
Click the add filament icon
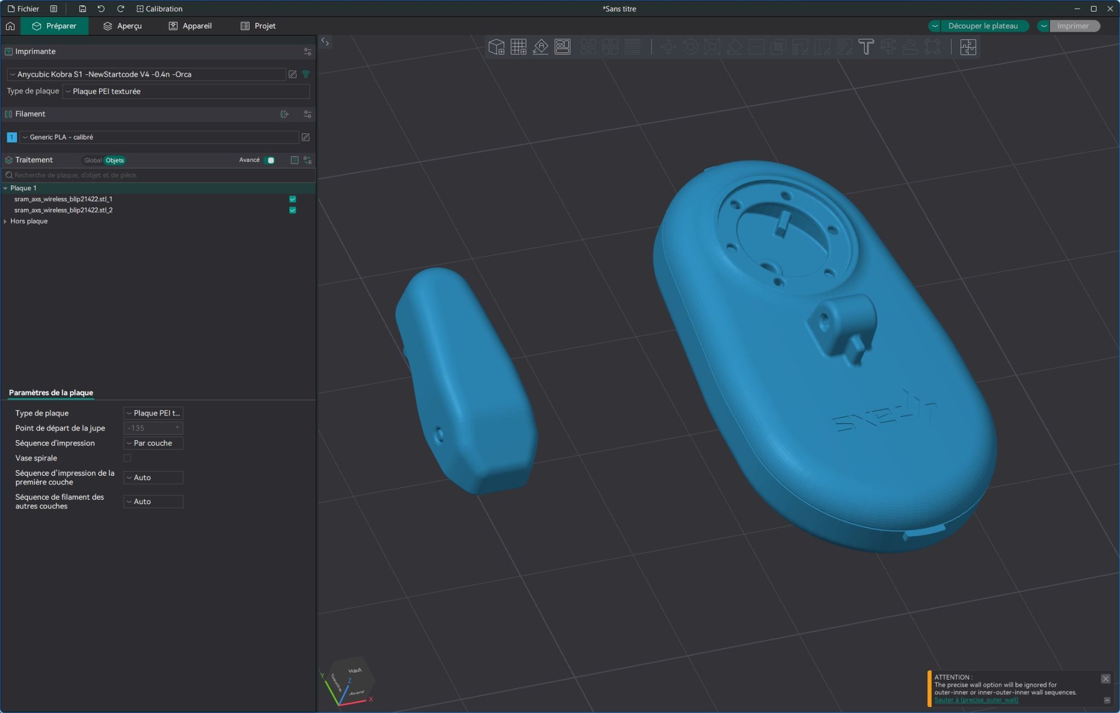tap(284, 114)
